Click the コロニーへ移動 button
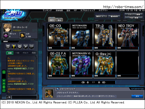 tap(134, 14)
